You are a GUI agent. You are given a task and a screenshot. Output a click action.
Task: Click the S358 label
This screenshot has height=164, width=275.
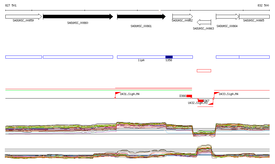point(169,60)
